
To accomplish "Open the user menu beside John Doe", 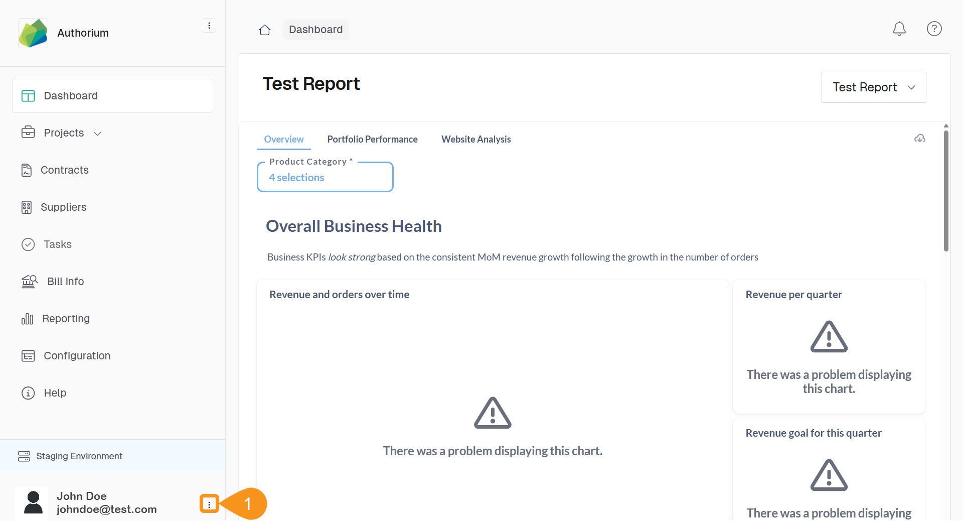I will pyautogui.click(x=209, y=504).
